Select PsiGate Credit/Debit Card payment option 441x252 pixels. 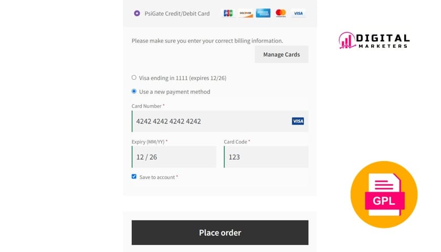(137, 14)
